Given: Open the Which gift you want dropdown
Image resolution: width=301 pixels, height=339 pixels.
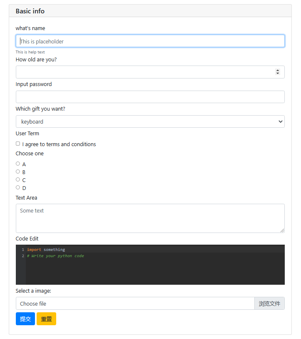Looking at the screenshot, I should click(x=150, y=121).
